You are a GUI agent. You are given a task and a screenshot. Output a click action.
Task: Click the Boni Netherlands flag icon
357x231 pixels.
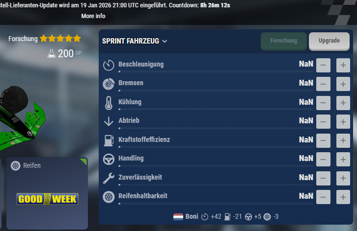click(x=178, y=217)
